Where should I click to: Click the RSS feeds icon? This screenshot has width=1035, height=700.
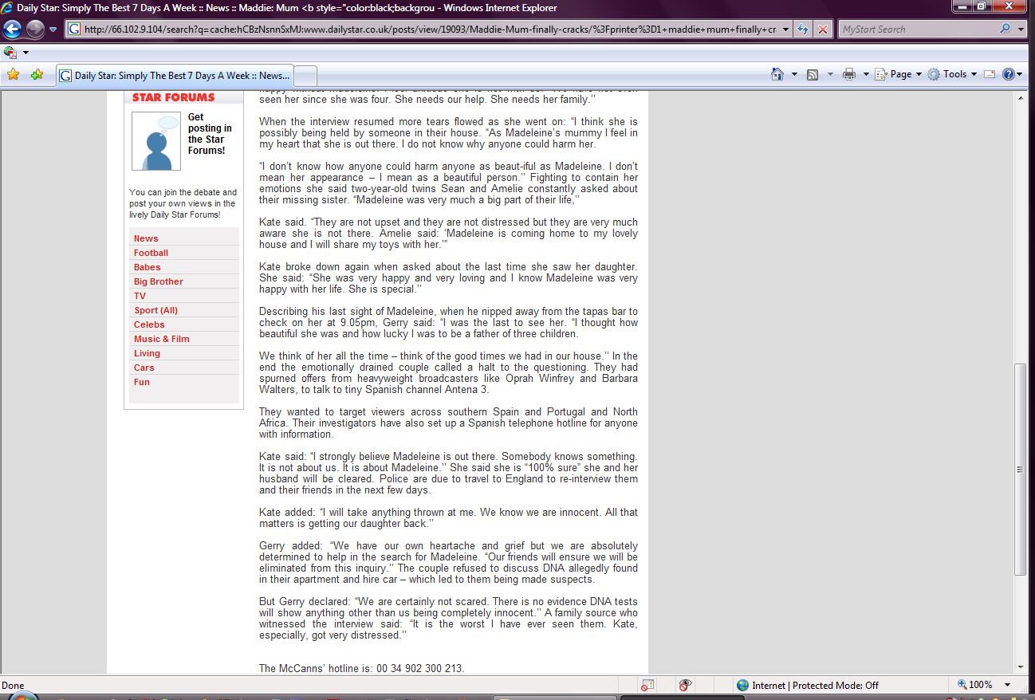(813, 74)
